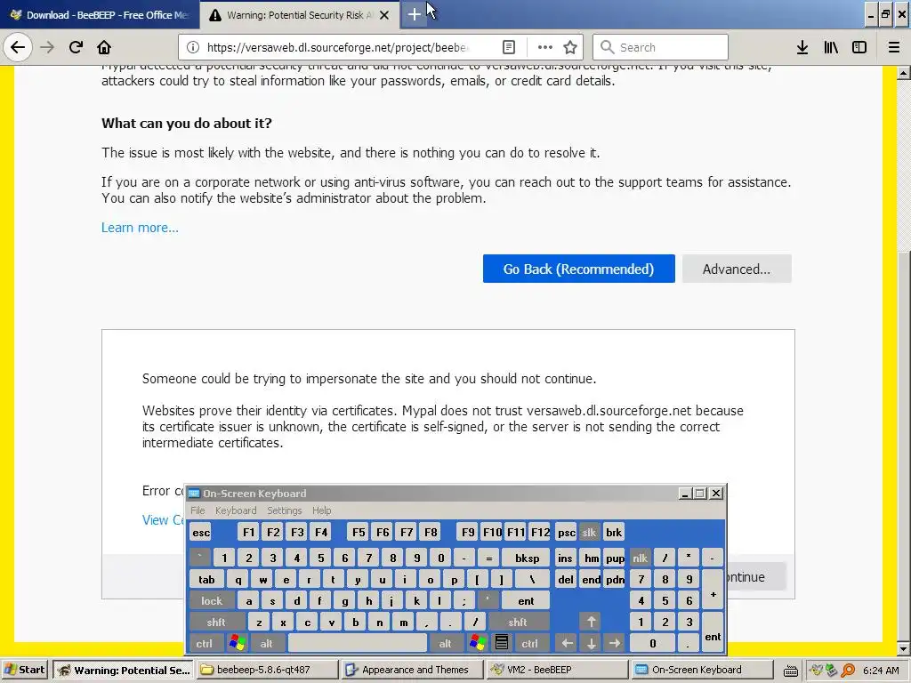The width and height of the screenshot is (911, 683).
Task: Open the Start menu
Action: [25, 670]
